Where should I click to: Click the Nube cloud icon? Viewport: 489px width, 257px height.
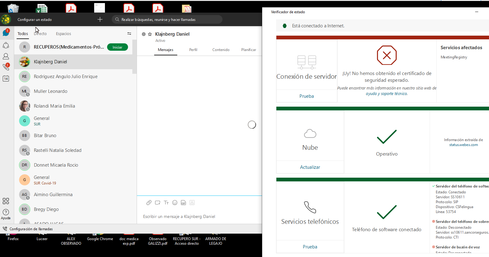[310, 134]
